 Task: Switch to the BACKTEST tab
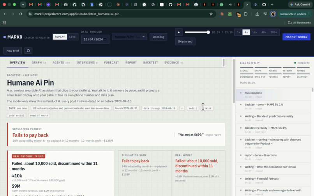tap(151, 63)
